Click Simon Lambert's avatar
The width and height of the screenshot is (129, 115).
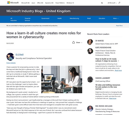point(90,80)
